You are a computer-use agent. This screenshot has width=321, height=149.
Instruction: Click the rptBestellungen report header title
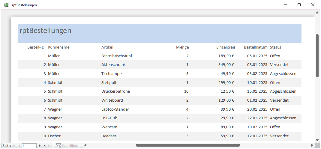tap(45, 30)
